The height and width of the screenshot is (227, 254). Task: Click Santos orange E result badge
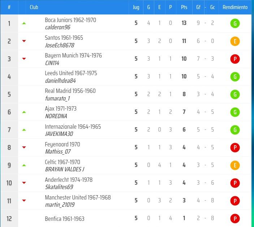pos(235,41)
